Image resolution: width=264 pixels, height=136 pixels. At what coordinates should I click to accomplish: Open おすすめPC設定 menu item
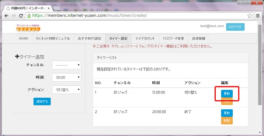click(x=90, y=38)
